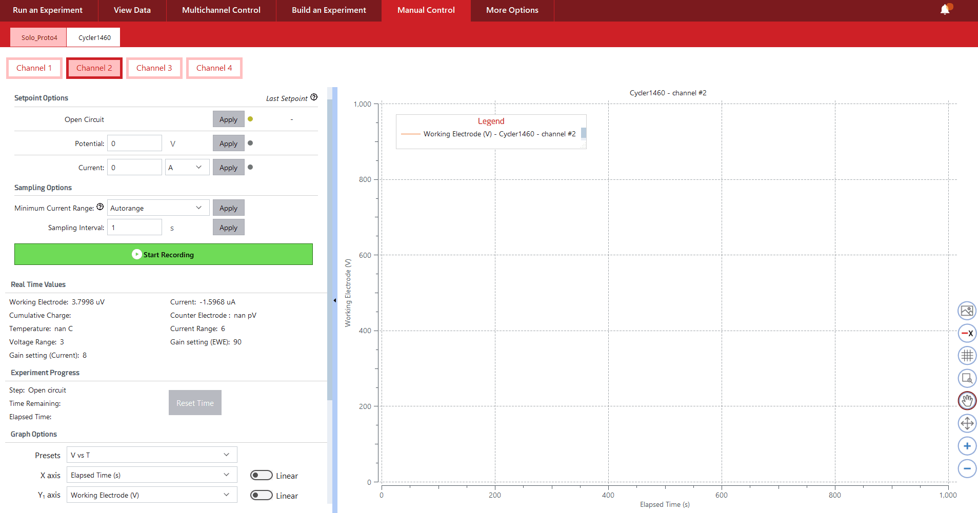This screenshot has width=978, height=513.
Task: Zoom out with the minus icon
Action: pyautogui.click(x=967, y=468)
